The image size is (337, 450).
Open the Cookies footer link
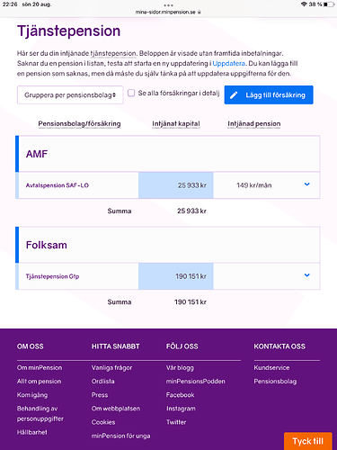point(103,422)
